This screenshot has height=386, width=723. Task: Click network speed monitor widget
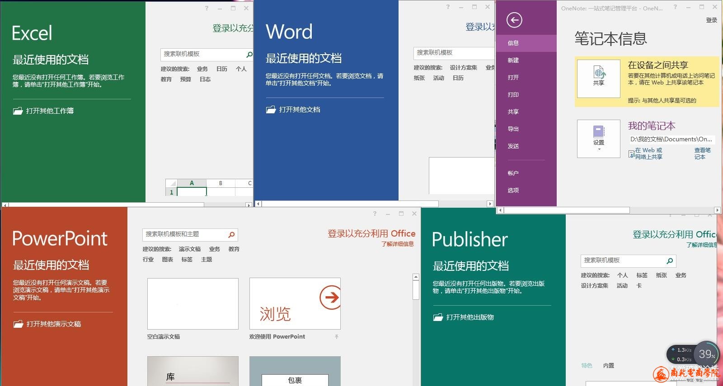692,354
